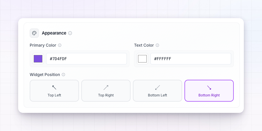Click the down-left arrow icon in Bottom Left

tap(158, 88)
